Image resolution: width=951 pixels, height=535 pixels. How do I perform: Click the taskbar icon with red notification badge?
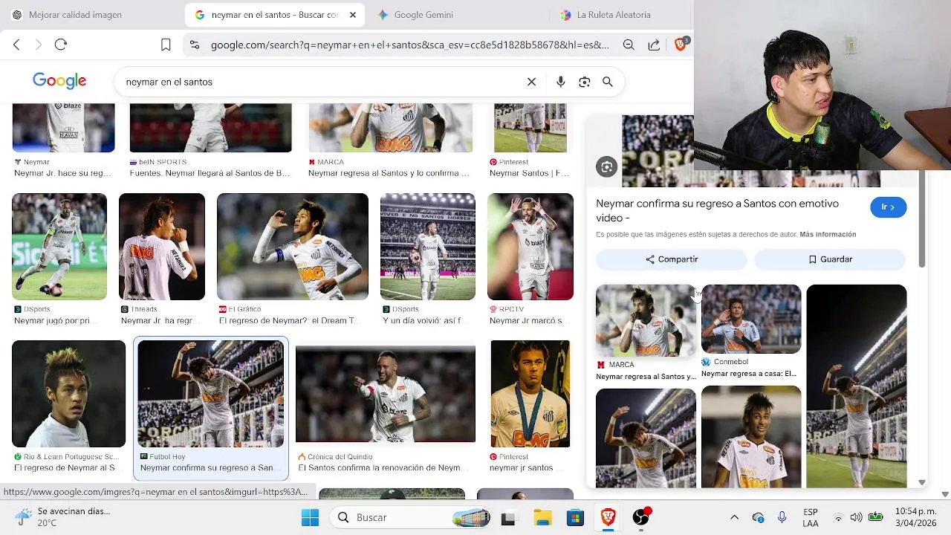click(641, 516)
